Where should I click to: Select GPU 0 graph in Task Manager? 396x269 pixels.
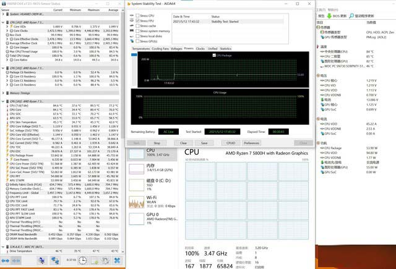pyautogui.click(x=136, y=219)
